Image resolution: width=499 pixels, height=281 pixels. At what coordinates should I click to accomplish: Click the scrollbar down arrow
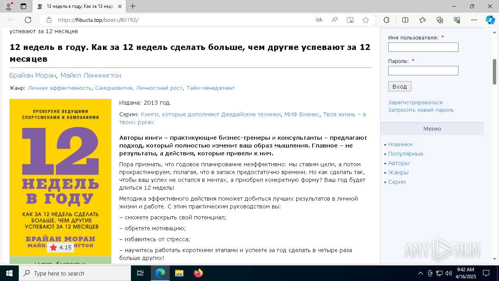pyautogui.click(x=494, y=259)
